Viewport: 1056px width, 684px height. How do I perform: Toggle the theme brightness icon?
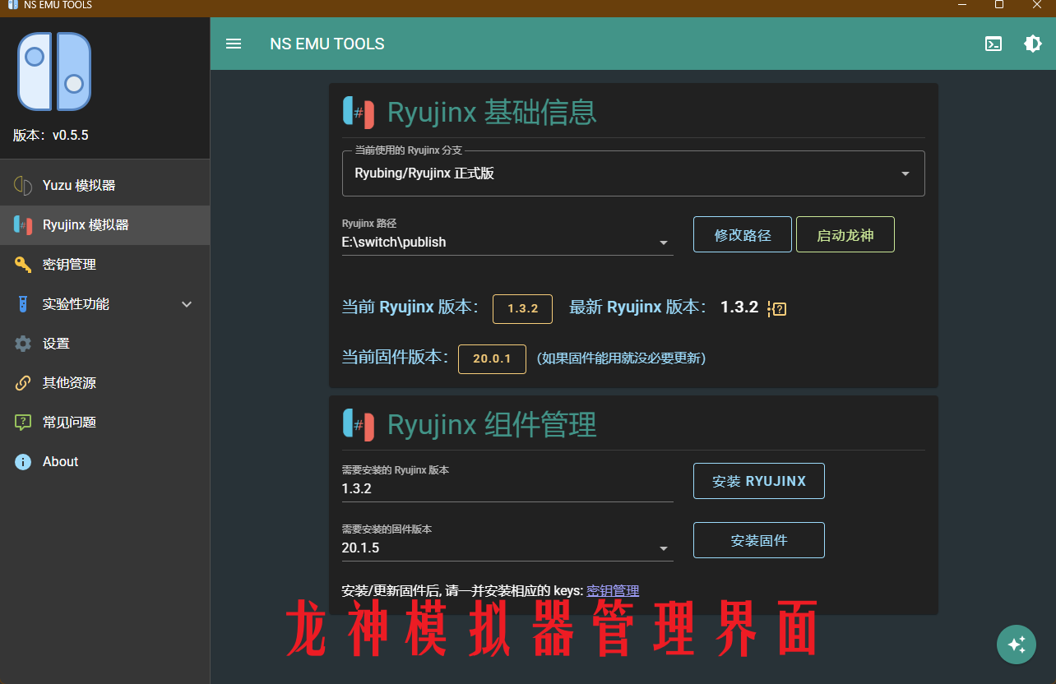[1033, 44]
